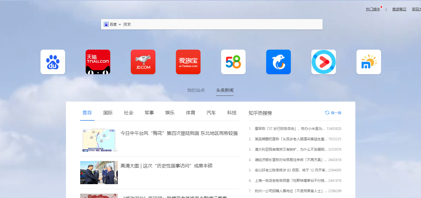
Task: Open the Maxthon weather tile with sun
Action: point(369,62)
